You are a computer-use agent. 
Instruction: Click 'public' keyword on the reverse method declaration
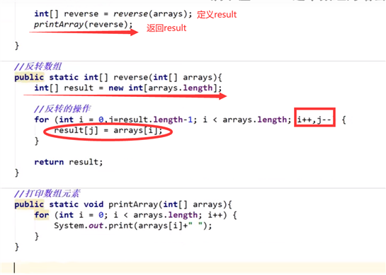(29, 78)
